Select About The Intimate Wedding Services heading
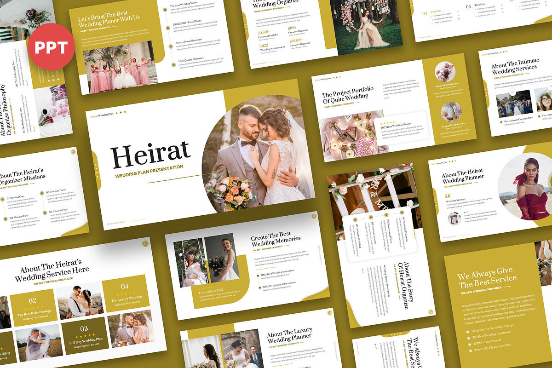552x368 pixels. [x=514, y=67]
